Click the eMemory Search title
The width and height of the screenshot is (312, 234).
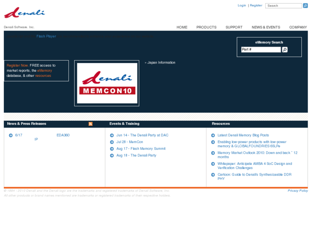[x=269, y=43]
